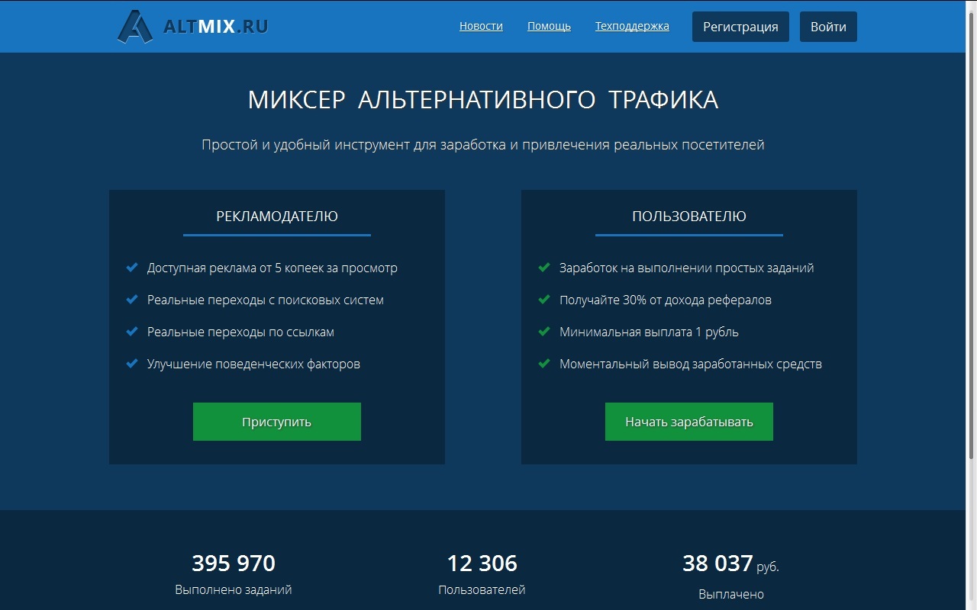Open the Техподдержка link
The image size is (977, 610).
point(632,26)
